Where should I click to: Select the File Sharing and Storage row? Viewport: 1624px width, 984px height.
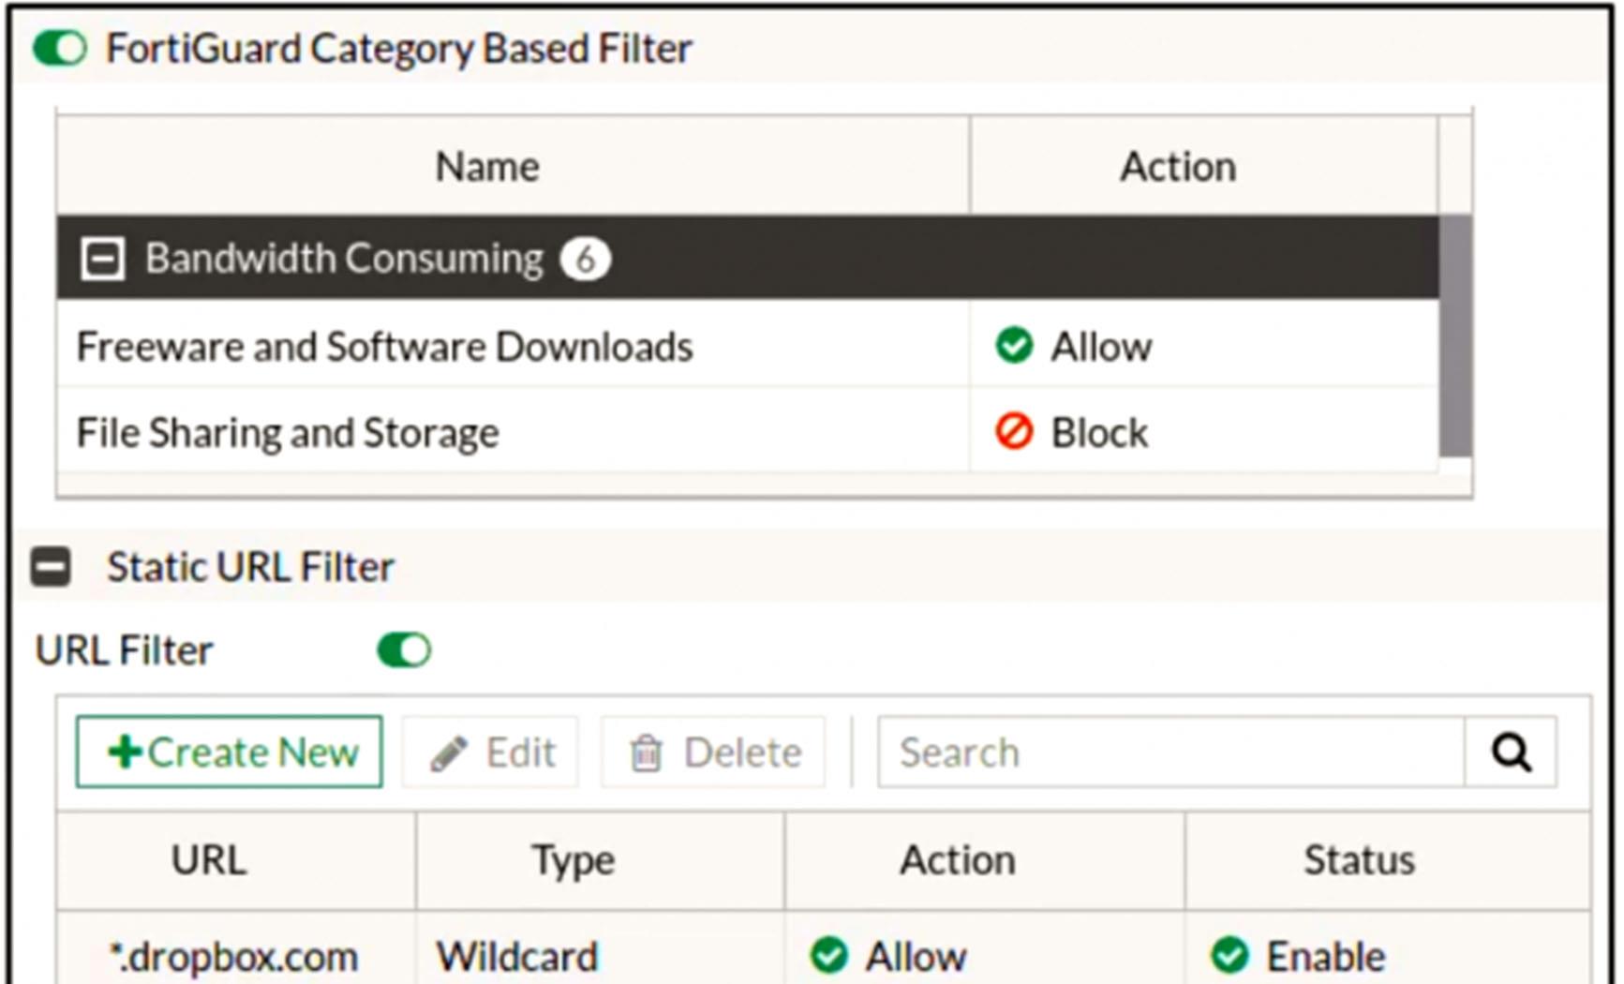tap(288, 433)
